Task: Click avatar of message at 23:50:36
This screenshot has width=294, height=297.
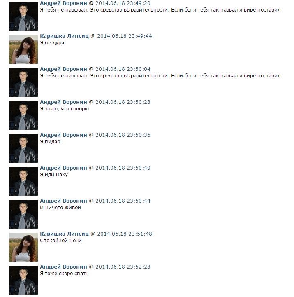Action: (x=23, y=148)
